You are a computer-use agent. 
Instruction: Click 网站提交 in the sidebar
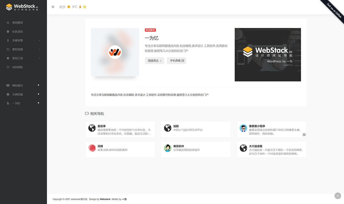click(x=18, y=85)
